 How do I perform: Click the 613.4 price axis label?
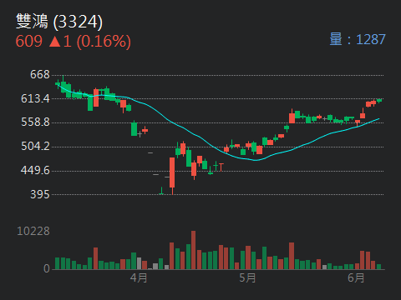click(x=35, y=98)
